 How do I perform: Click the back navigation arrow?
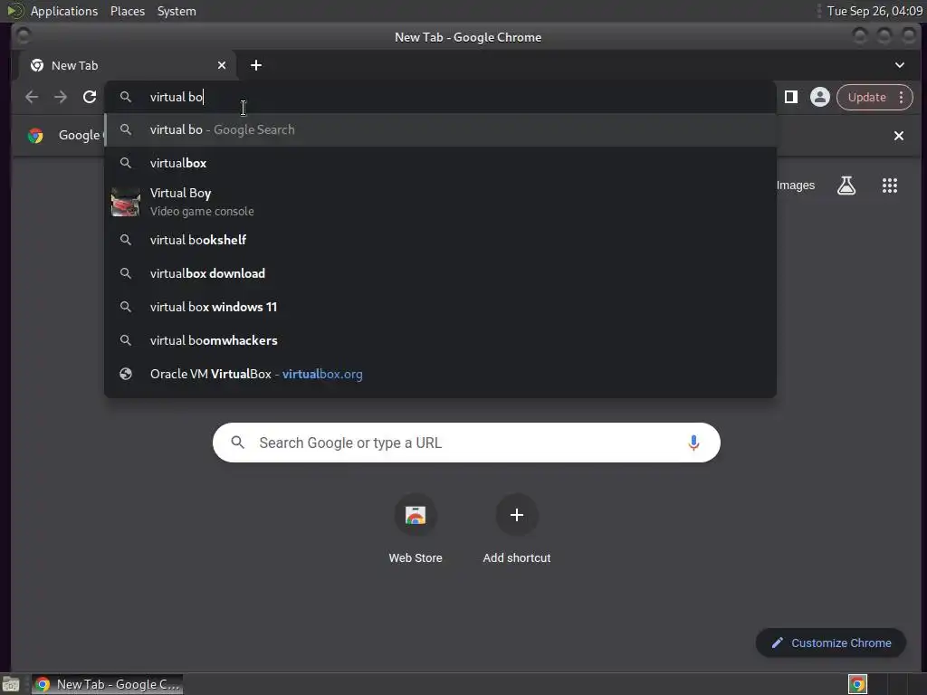(x=32, y=97)
